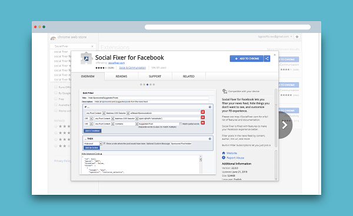Click the yellow macOS minimize dot
Screen dimensions: 353x216
[x=39, y=27]
